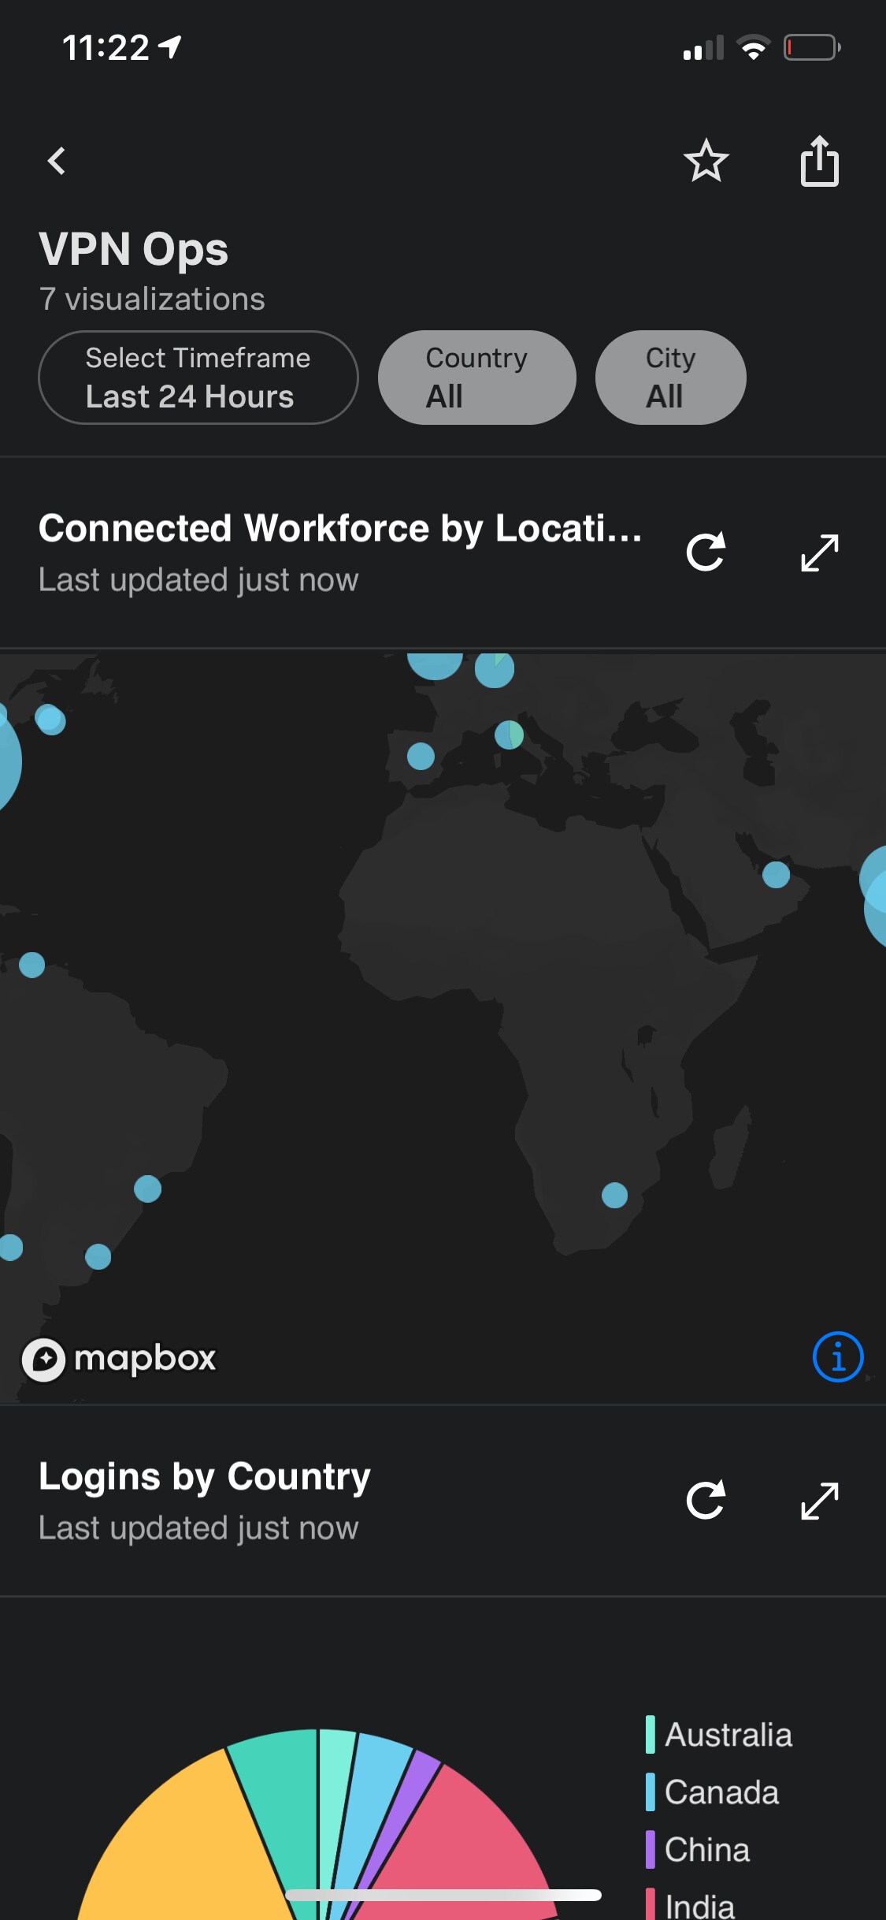
Task: Select the map bubble over Spain
Action: click(x=421, y=756)
